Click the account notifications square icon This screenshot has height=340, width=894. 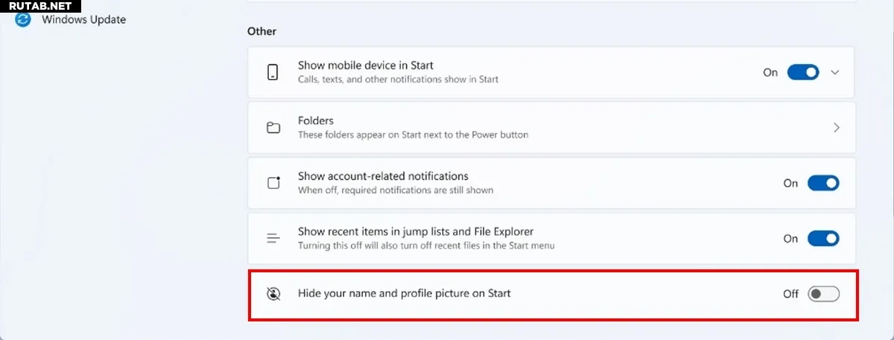273,183
